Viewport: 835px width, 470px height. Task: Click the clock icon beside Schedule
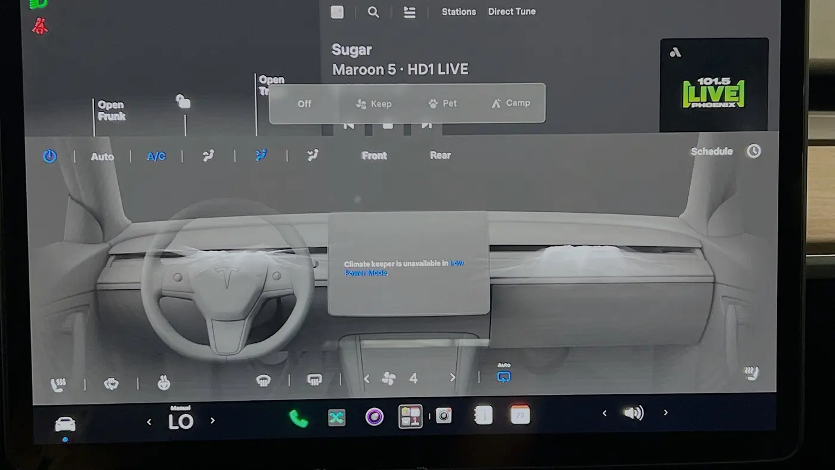tap(754, 151)
